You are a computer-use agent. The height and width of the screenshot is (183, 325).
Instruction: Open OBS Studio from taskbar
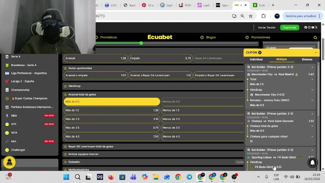click(234, 177)
